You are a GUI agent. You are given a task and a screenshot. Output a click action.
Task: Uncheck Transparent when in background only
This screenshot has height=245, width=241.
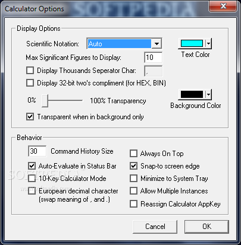pos(30,117)
